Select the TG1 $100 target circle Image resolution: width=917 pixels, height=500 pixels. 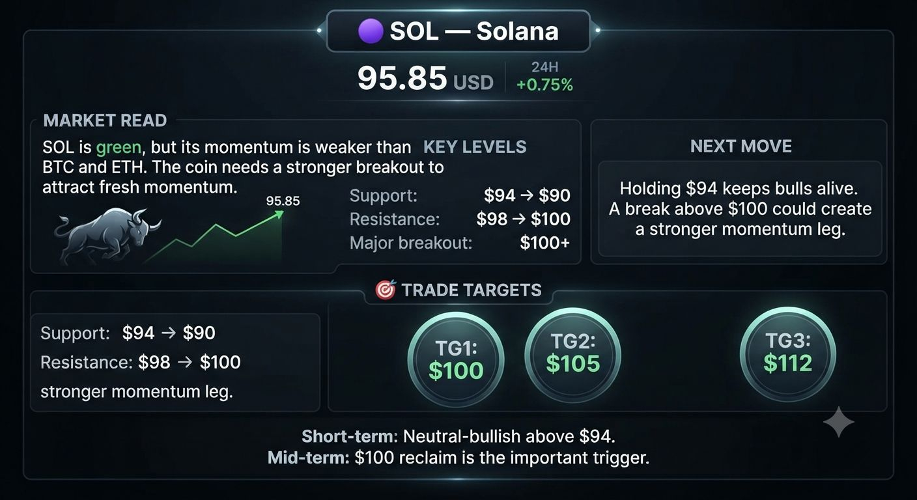456,359
